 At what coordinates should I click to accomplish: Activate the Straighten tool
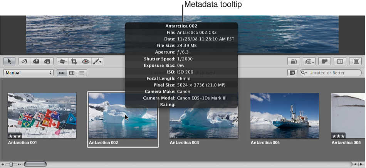[62, 61]
